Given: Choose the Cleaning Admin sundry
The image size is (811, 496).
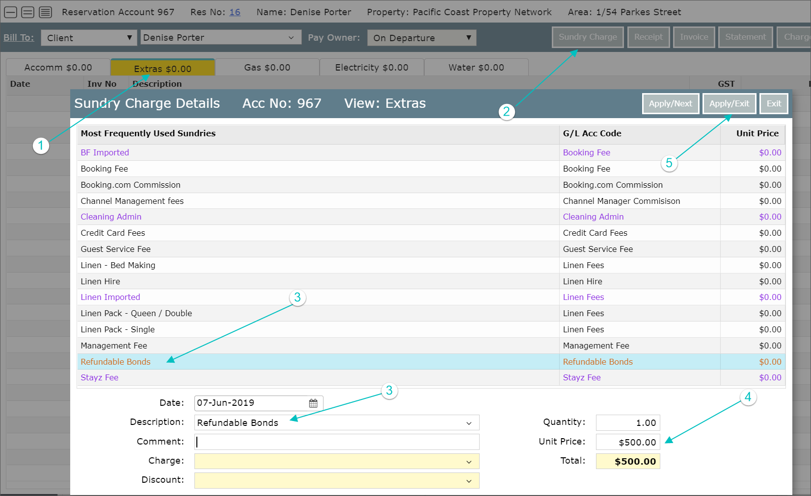Looking at the screenshot, I should click(x=111, y=217).
